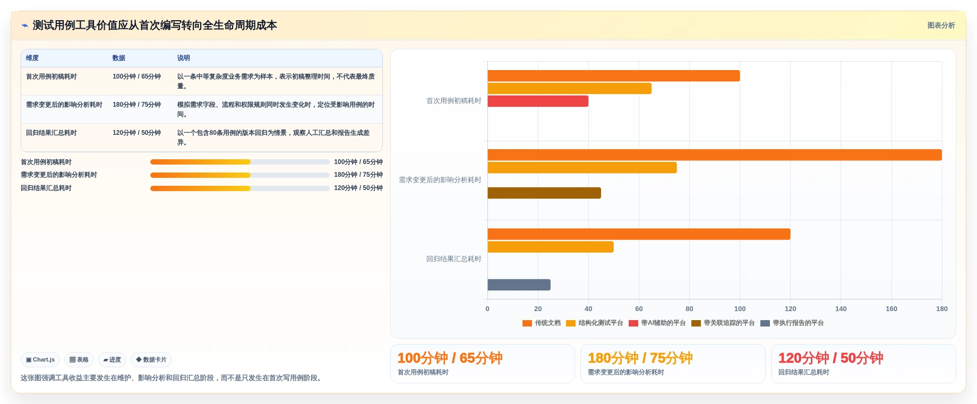Select the 进度 tag chip
The image size is (977, 404).
112,359
